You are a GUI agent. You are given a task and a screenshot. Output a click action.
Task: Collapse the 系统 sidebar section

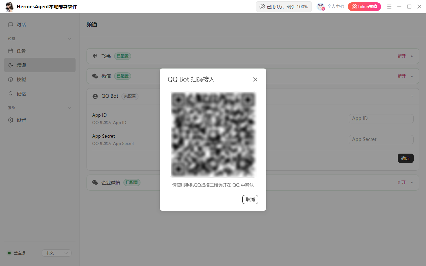(x=70, y=108)
